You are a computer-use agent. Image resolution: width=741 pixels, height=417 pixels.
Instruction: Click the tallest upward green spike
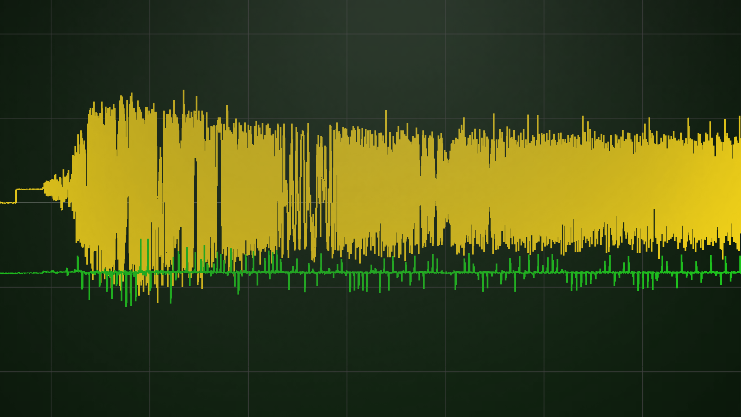point(140,241)
